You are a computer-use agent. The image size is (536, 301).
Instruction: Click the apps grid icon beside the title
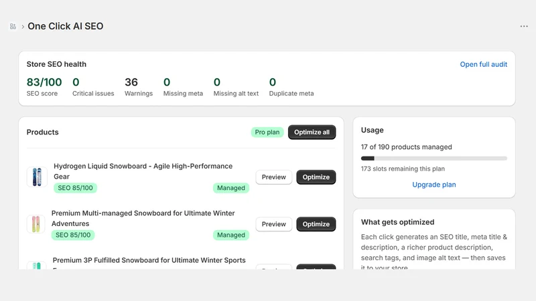[x=13, y=26]
